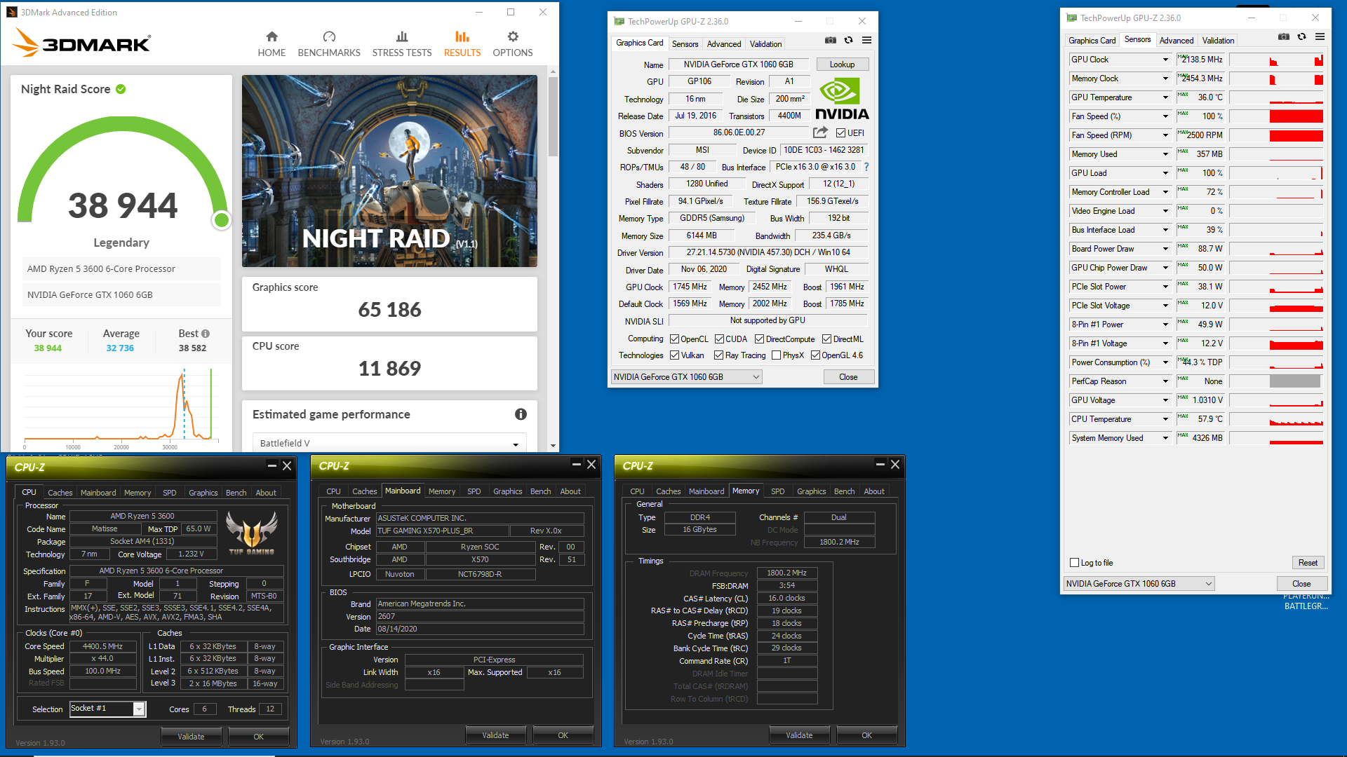Open the GPU Temperature sensor dropdown

(x=1165, y=97)
